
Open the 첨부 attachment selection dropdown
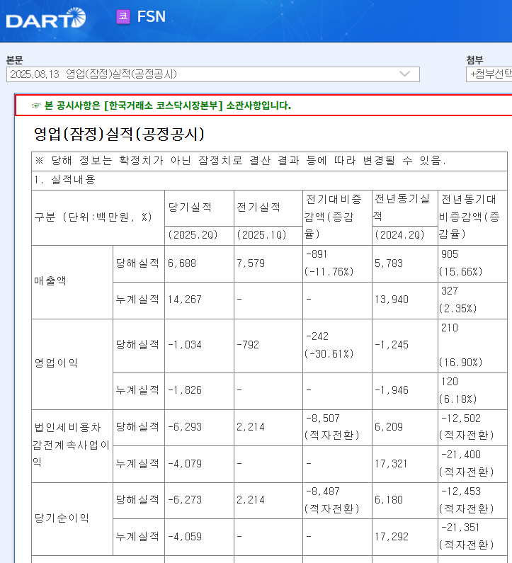[x=489, y=74]
